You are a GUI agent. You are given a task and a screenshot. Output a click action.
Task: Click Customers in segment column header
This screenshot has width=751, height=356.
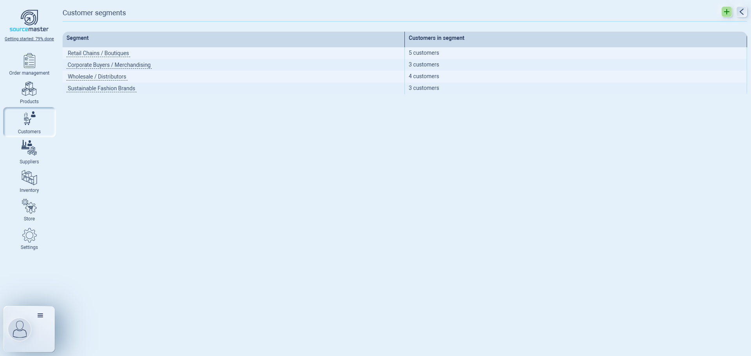coord(436,38)
